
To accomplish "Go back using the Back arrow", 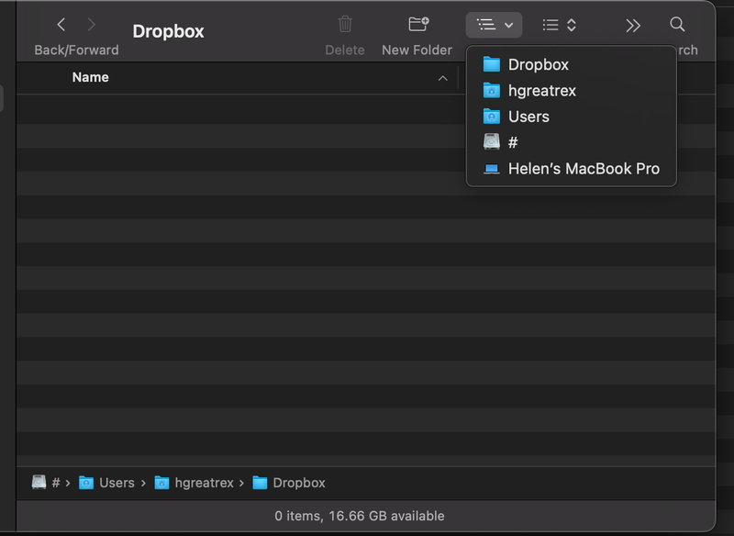I will (x=61, y=25).
